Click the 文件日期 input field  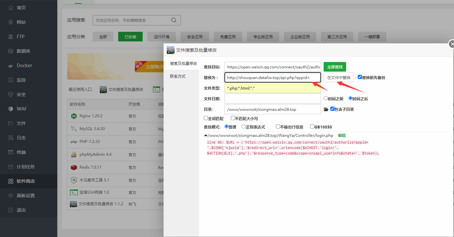coord(272,99)
